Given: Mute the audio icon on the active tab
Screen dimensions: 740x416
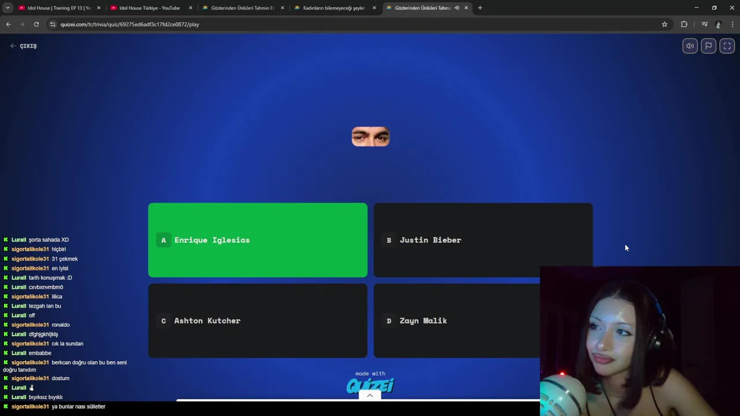Looking at the screenshot, I should [457, 8].
